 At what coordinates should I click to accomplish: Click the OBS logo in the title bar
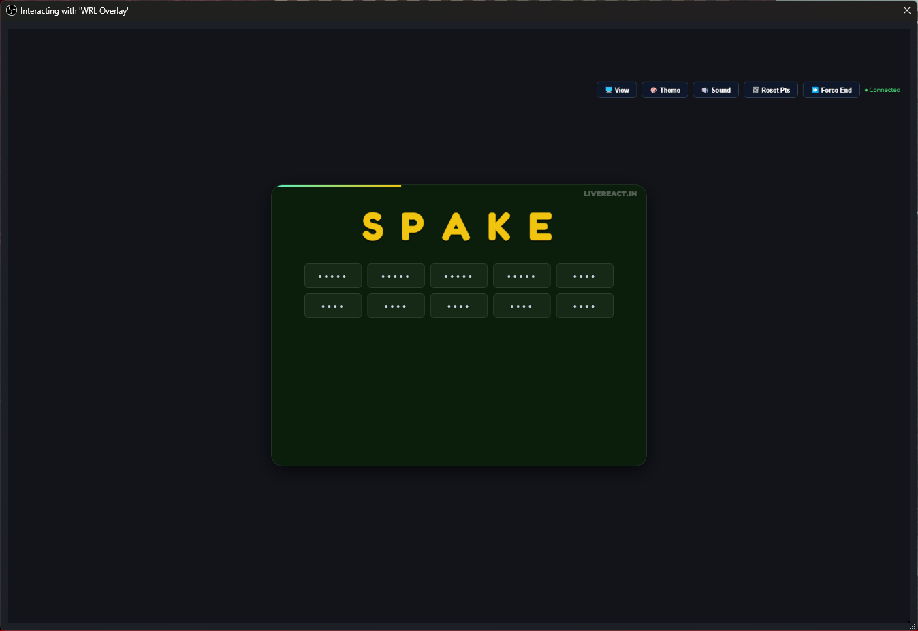pyautogui.click(x=12, y=10)
